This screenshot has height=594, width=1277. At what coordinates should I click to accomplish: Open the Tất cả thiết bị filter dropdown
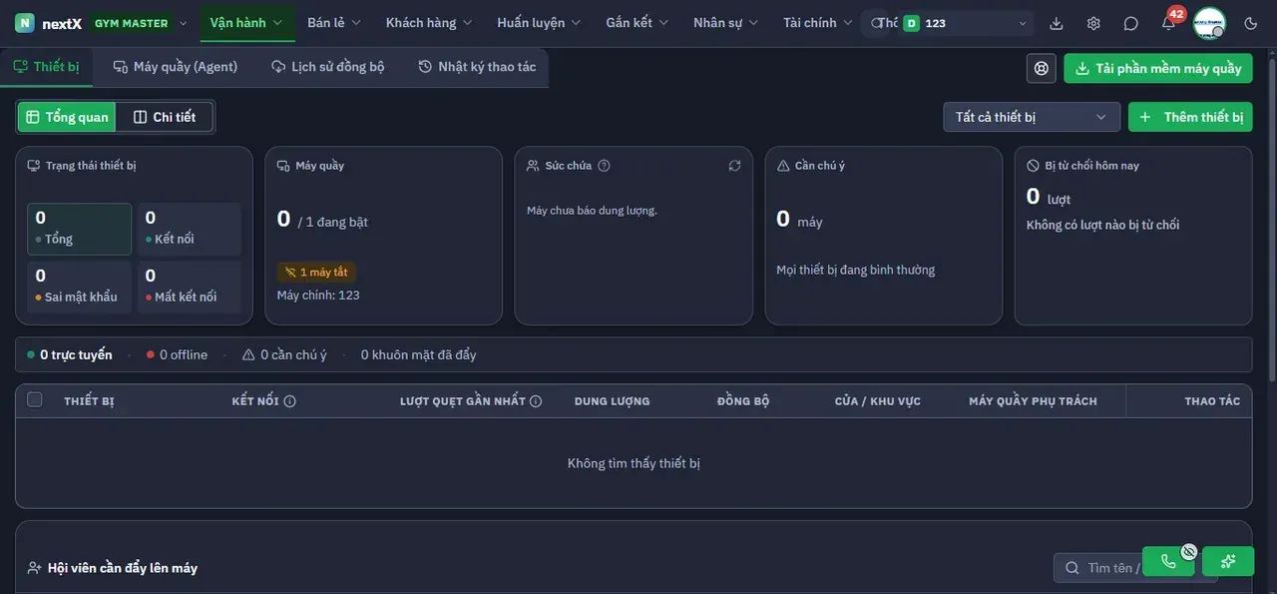pyautogui.click(x=1032, y=117)
